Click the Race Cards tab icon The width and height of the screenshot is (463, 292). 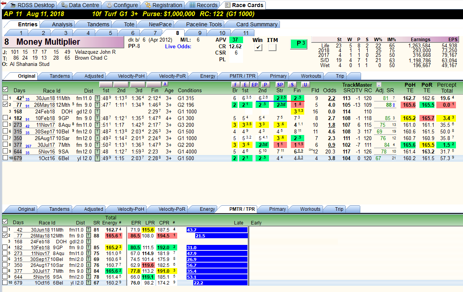coord(228,5)
